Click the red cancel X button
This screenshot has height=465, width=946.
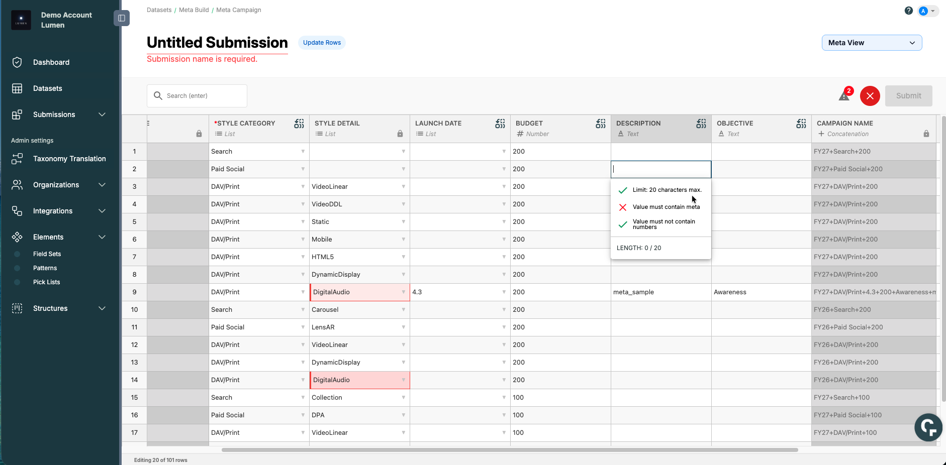870,96
